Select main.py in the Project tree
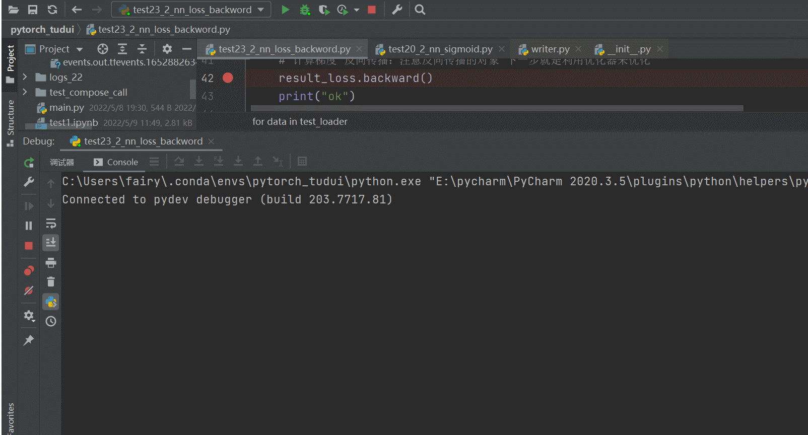This screenshot has height=435, width=808. pyautogui.click(x=66, y=108)
